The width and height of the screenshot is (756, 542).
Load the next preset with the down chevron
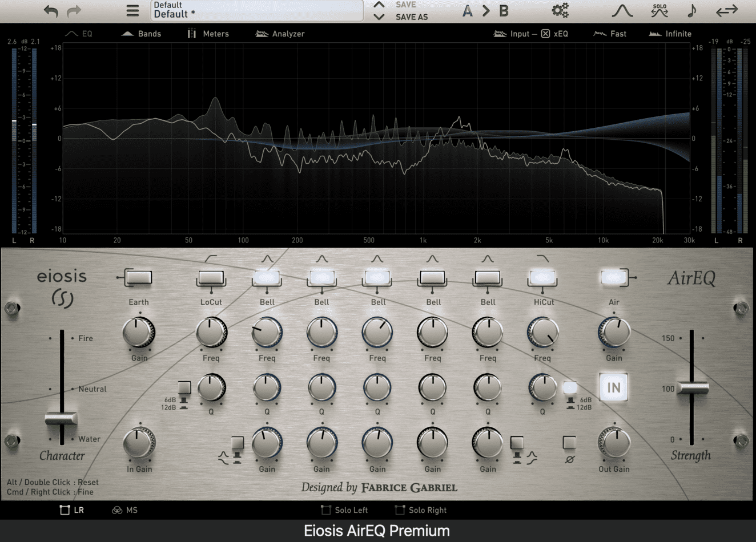(x=379, y=17)
